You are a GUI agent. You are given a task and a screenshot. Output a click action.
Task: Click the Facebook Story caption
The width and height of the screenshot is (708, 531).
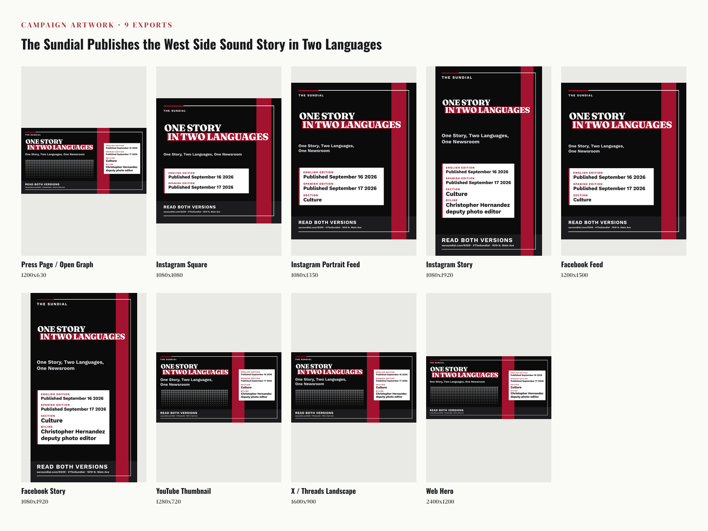43,491
